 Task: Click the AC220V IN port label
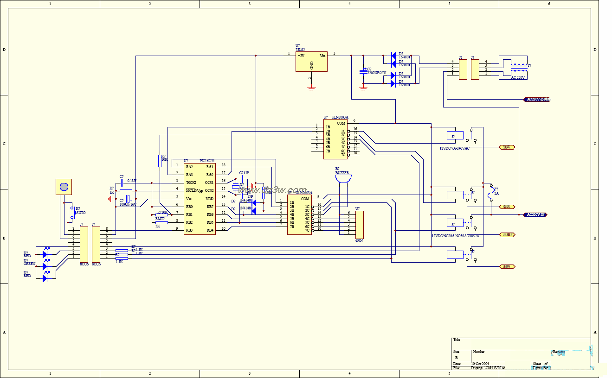(x=535, y=215)
